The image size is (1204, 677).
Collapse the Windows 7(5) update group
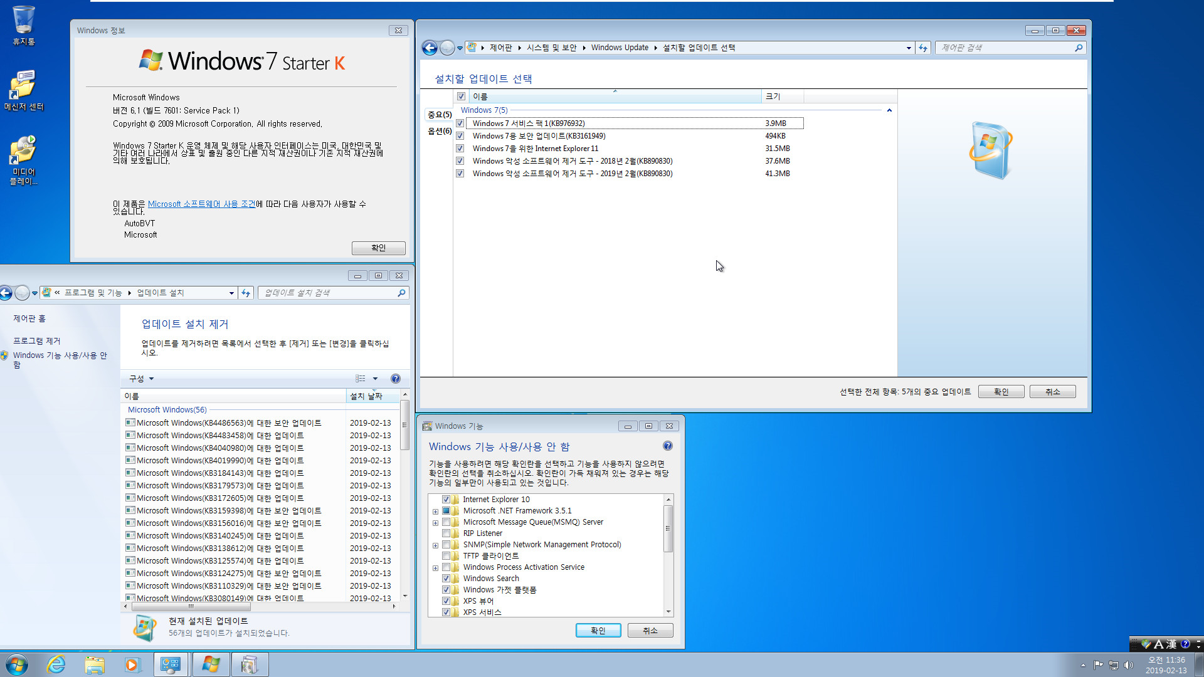[889, 110]
